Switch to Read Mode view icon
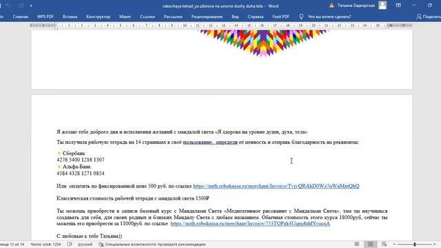441x248 pixels. tap(357, 244)
